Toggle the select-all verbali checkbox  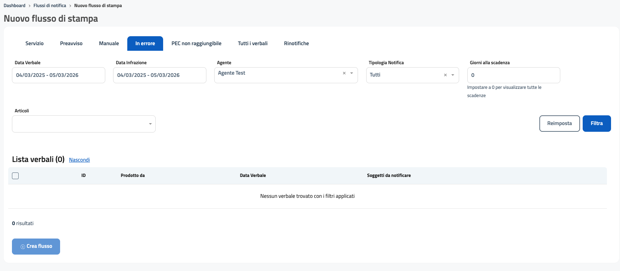(15, 176)
